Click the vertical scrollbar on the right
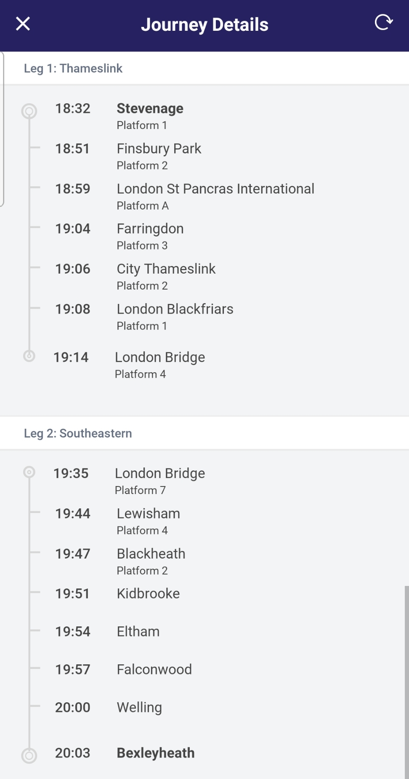This screenshot has height=779, width=409. coord(406,674)
